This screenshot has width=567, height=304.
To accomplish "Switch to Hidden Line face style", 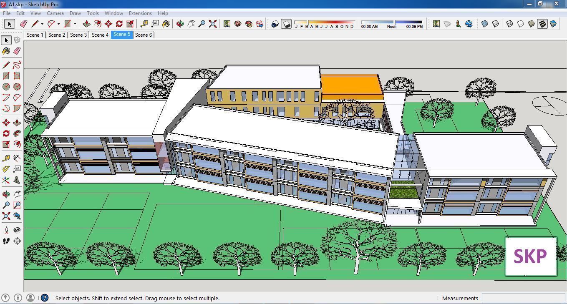I will (520, 24).
